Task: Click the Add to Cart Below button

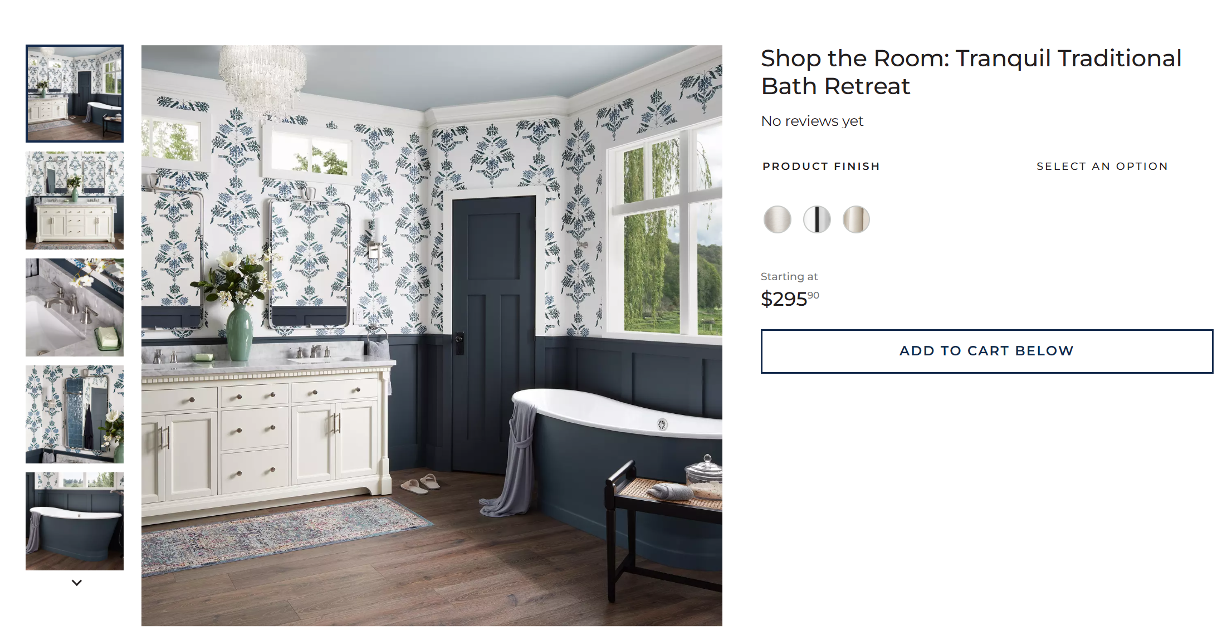Action: [x=986, y=351]
